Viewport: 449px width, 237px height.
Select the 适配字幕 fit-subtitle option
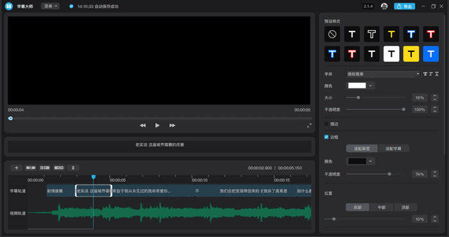[x=393, y=149]
